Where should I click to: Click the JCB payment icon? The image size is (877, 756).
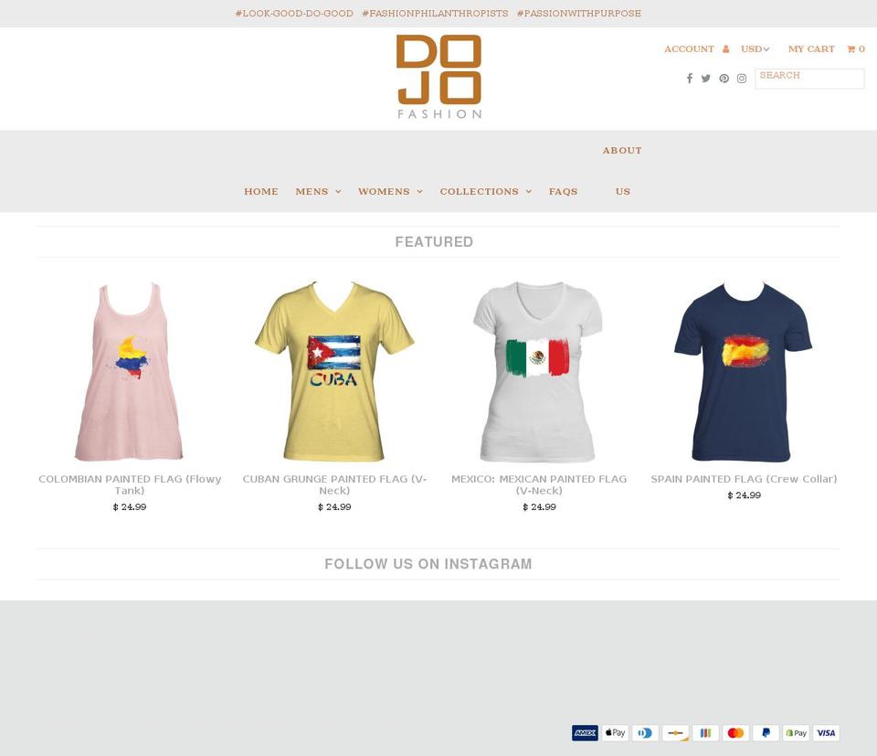coord(706,732)
